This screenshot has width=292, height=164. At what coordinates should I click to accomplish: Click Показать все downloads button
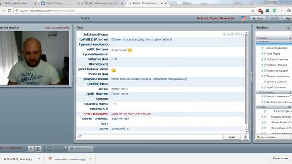281,159
